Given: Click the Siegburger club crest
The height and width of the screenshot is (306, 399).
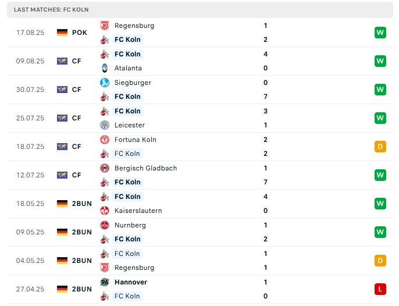Looking at the screenshot, I should click(105, 83).
